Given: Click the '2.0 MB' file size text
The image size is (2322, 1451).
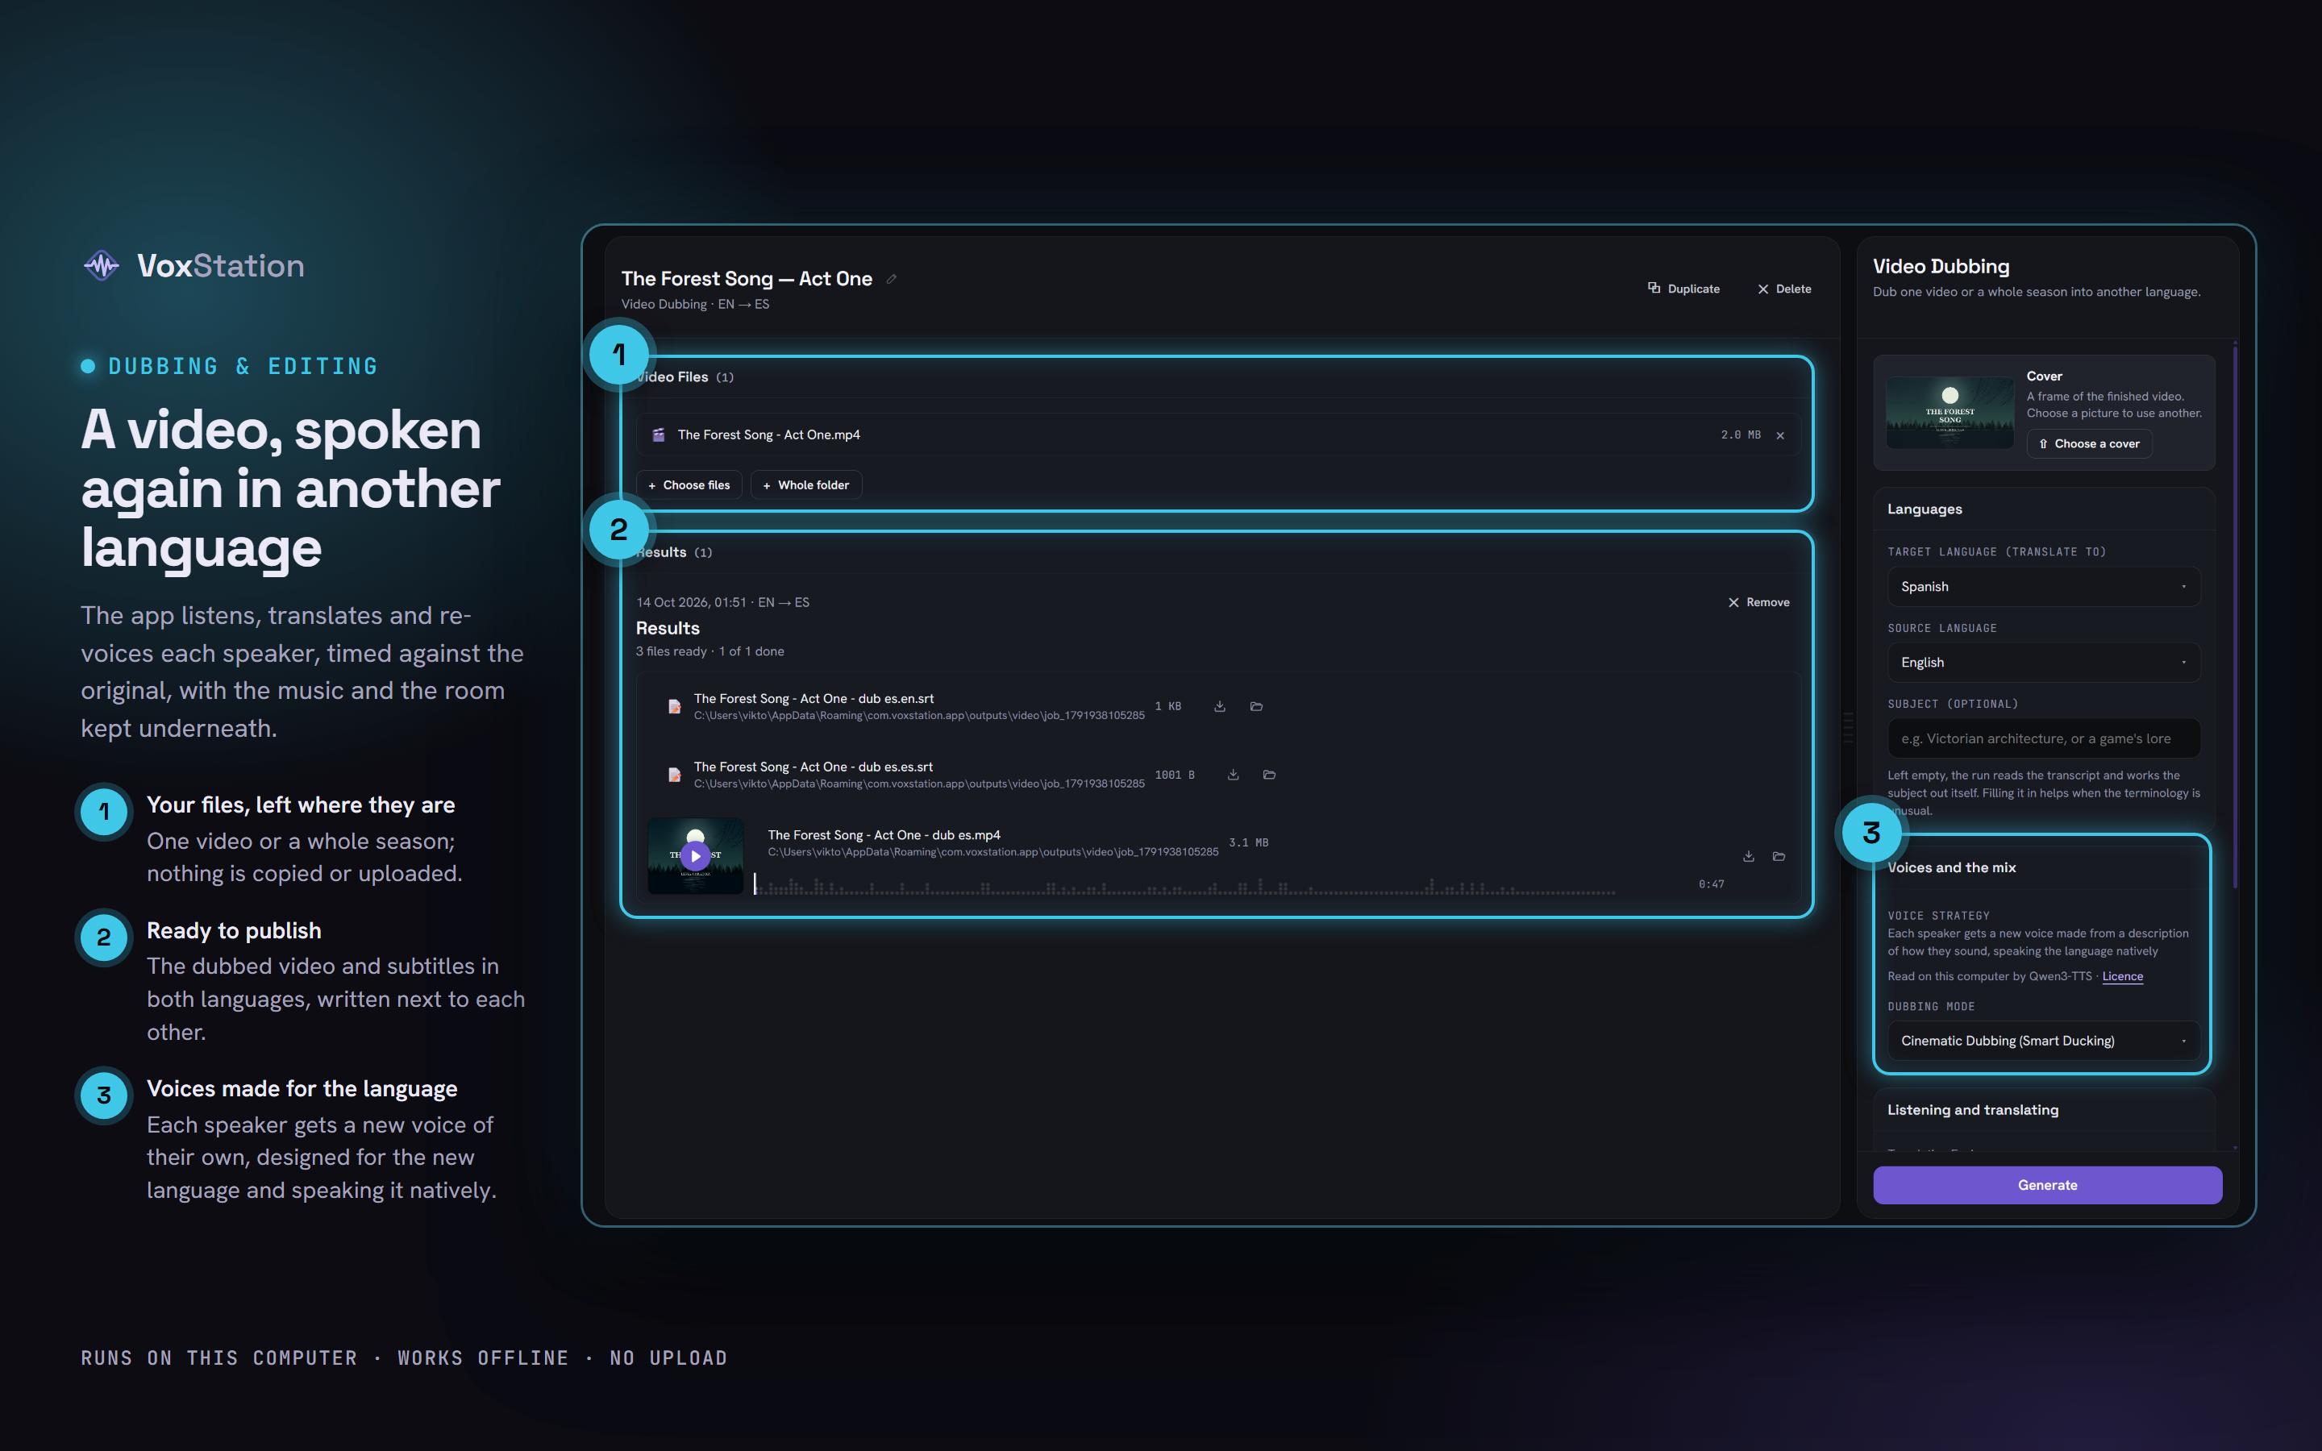Looking at the screenshot, I should [x=1741, y=434].
